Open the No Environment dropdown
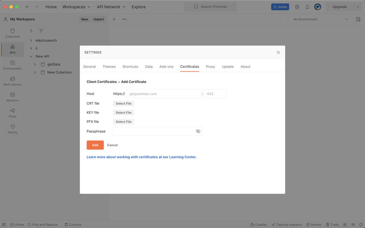This screenshot has height=228, width=365. [x=320, y=19]
